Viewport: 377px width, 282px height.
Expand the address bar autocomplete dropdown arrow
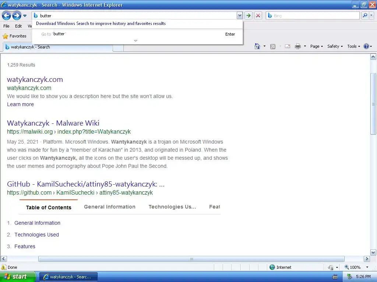coord(239,15)
